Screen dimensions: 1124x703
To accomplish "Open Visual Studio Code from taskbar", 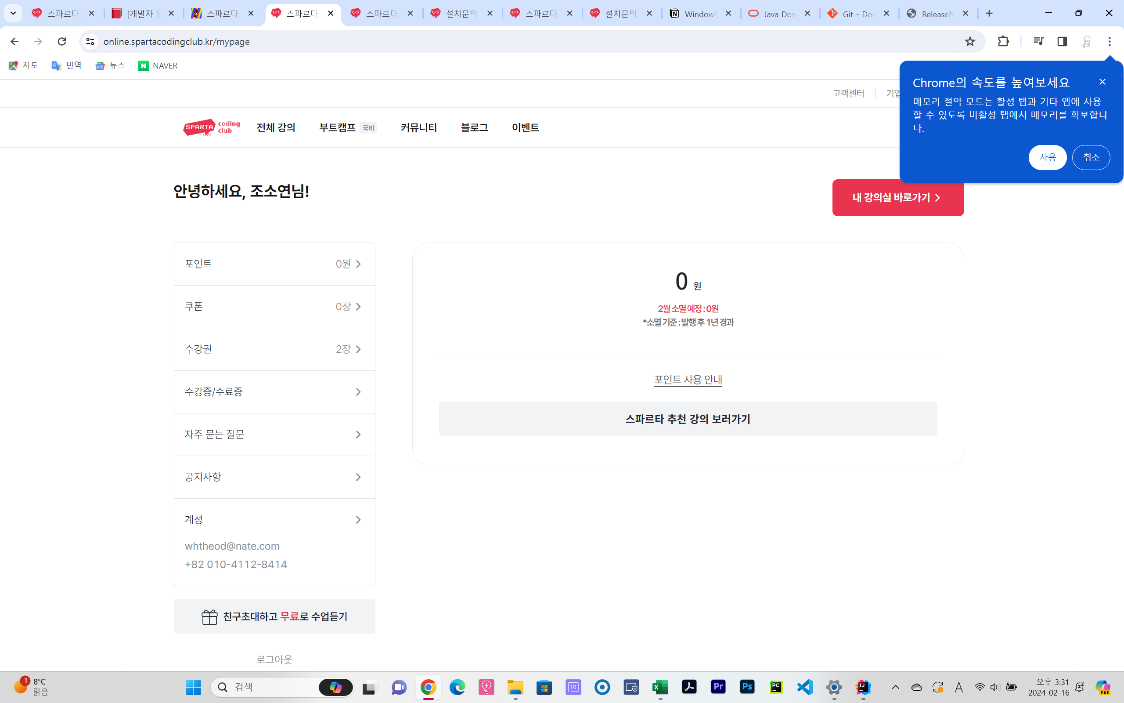I will [x=805, y=687].
